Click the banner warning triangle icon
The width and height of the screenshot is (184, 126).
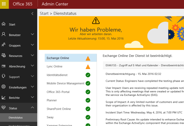click(x=96, y=21)
